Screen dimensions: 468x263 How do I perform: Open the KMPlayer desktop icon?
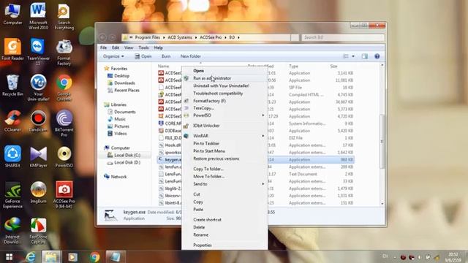point(38,156)
